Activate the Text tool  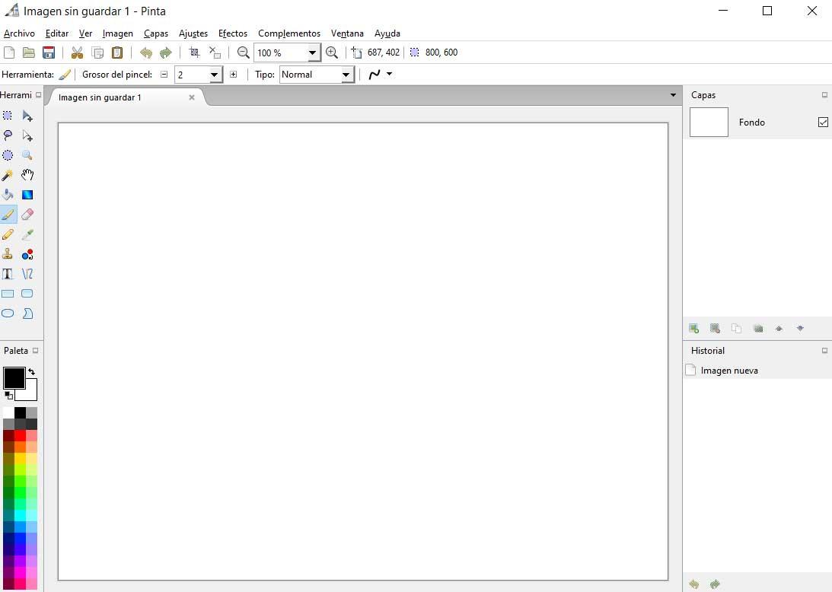coord(8,274)
